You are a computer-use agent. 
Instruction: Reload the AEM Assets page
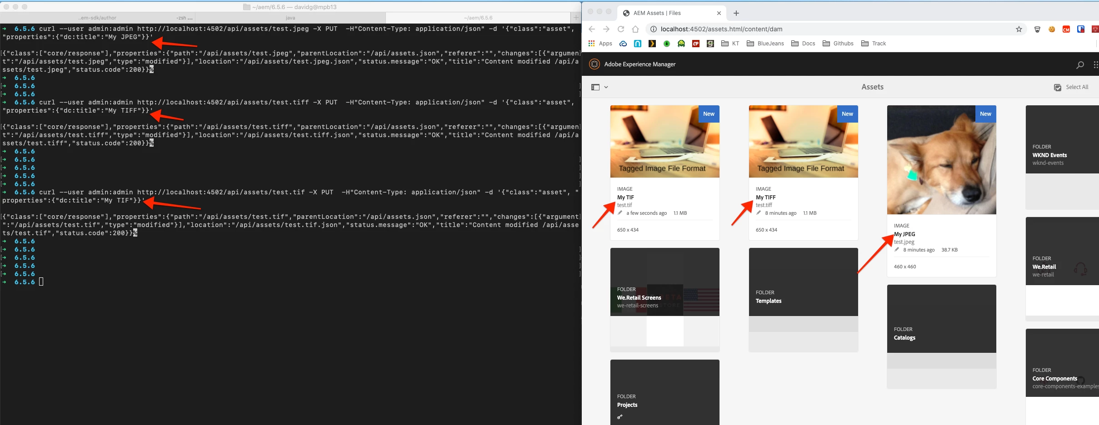(x=621, y=29)
